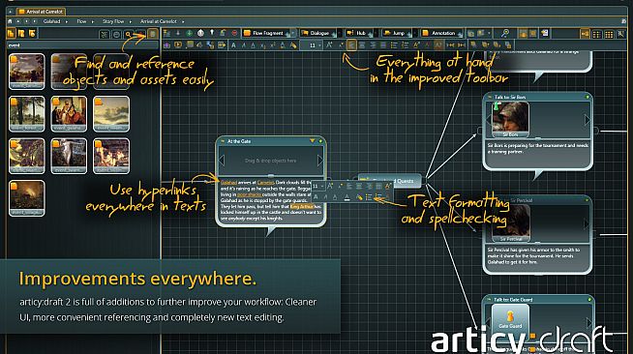Switch to the highlighted flow view mode
The width and height of the screenshot is (633, 354).
585,34
